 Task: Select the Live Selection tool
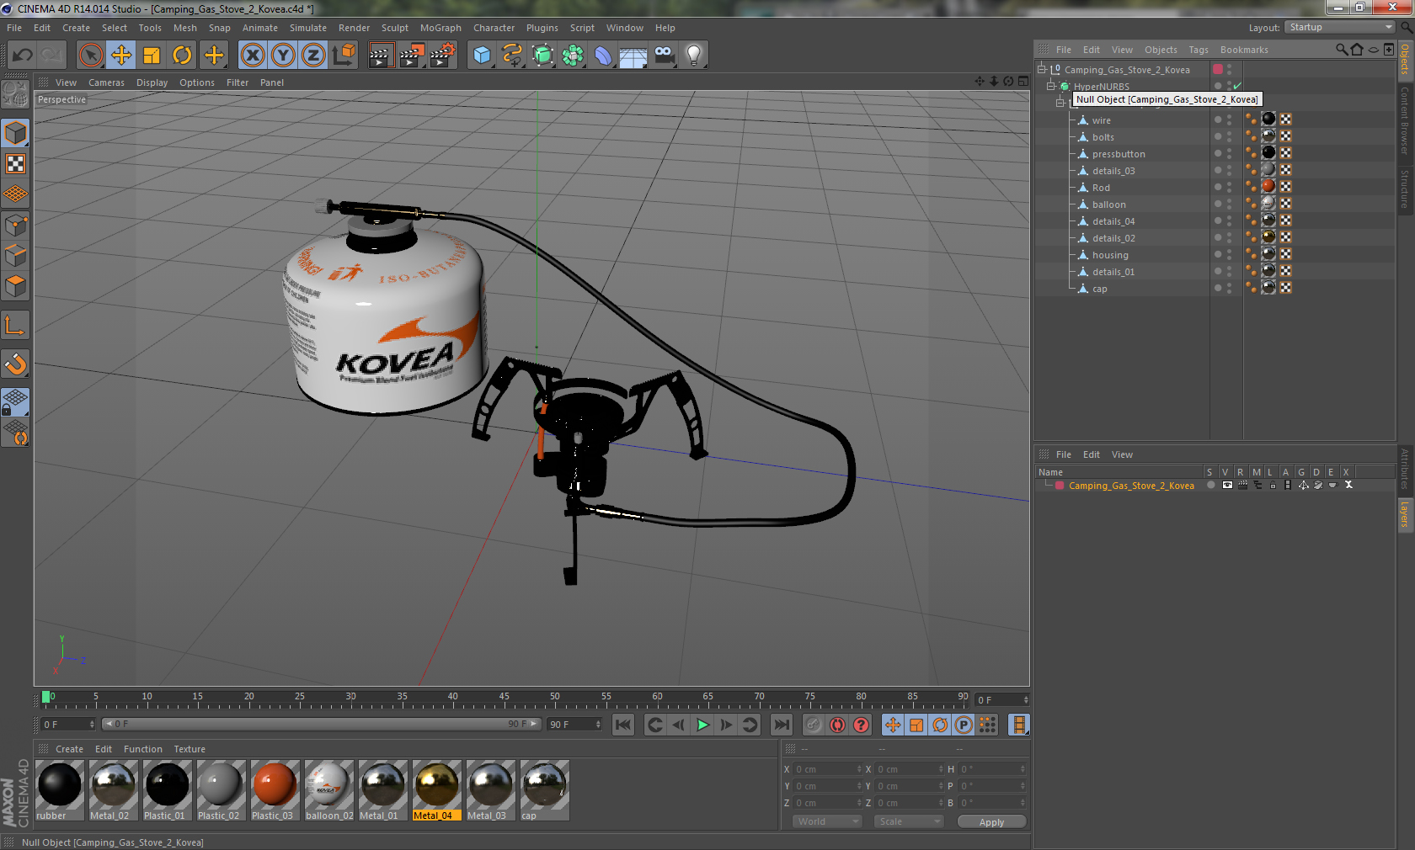(x=90, y=56)
